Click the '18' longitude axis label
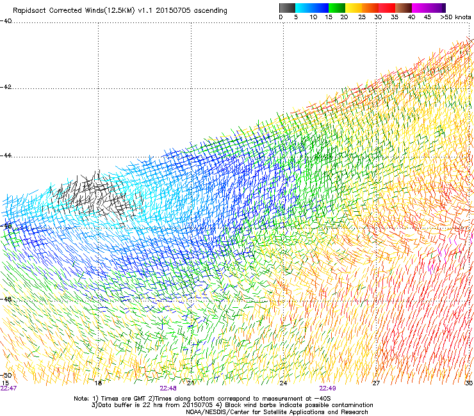 click(x=98, y=383)
